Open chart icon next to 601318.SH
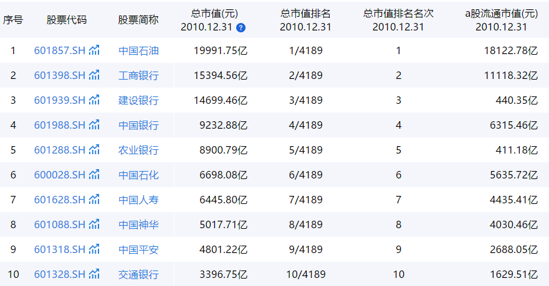Viewport: 549px width, 286px height. (94, 249)
